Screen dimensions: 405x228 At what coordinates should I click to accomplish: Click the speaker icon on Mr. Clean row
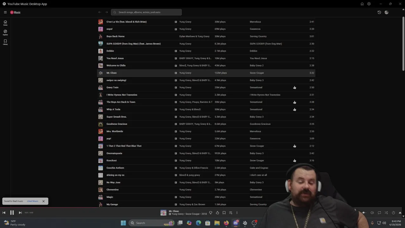pyautogui.click(x=101, y=73)
